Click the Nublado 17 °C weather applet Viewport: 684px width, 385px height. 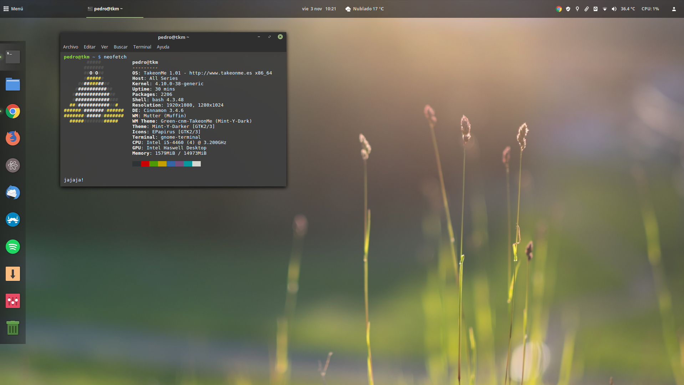tap(364, 9)
